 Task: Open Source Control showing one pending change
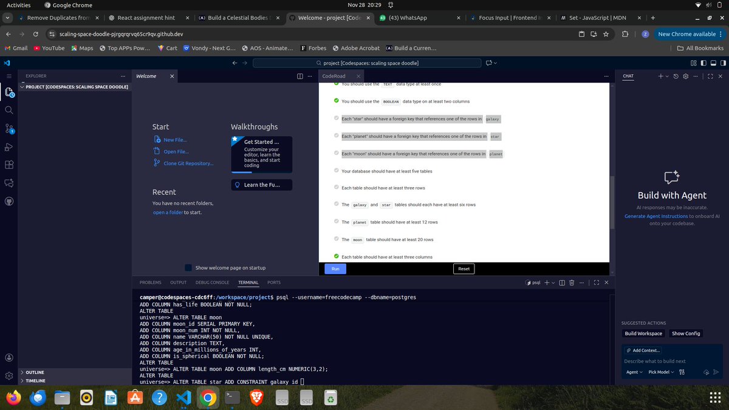[x=9, y=128]
